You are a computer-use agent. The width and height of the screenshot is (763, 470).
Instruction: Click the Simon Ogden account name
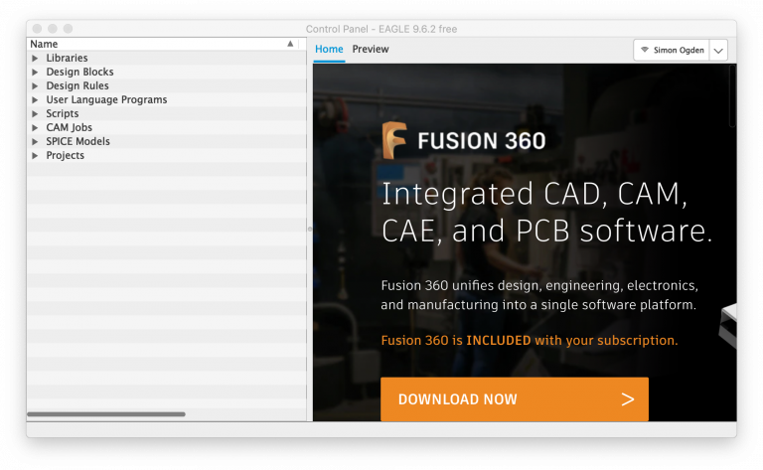pyautogui.click(x=678, y=50)
